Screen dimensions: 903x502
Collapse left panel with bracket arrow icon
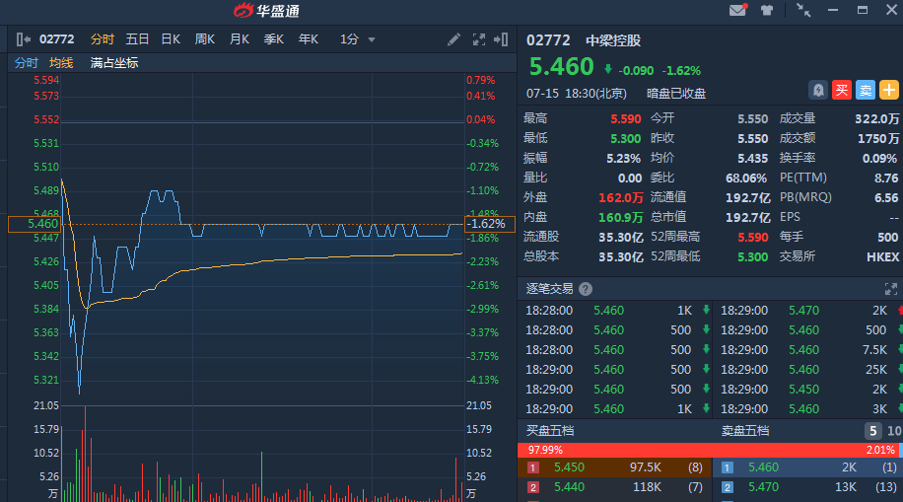(24, 39)
